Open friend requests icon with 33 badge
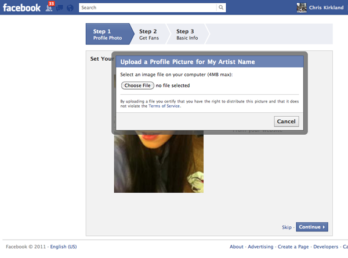The image size is (348, 258). (x=49, y=7)
